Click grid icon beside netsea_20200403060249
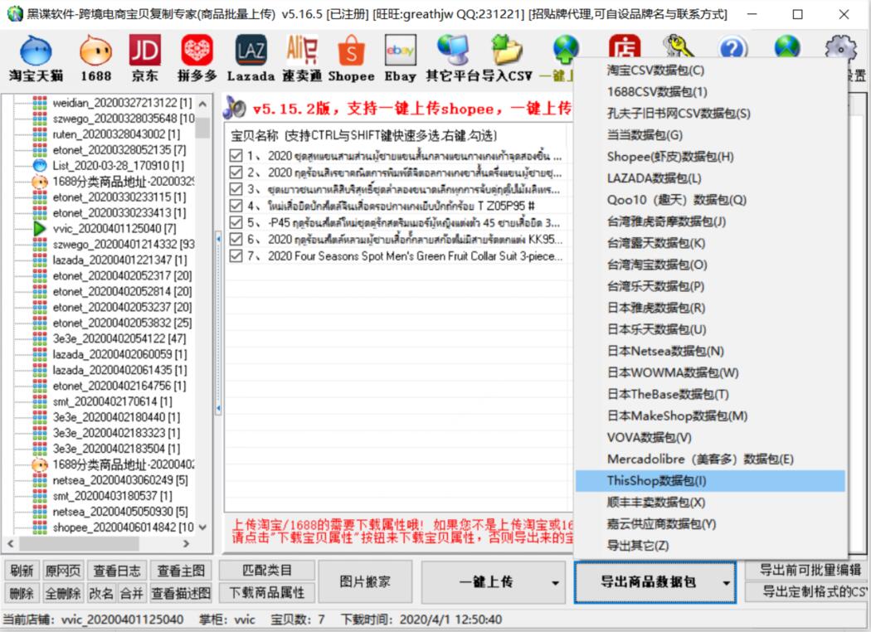The height and width of the screenshot is (632, 871). pos(40,480)
